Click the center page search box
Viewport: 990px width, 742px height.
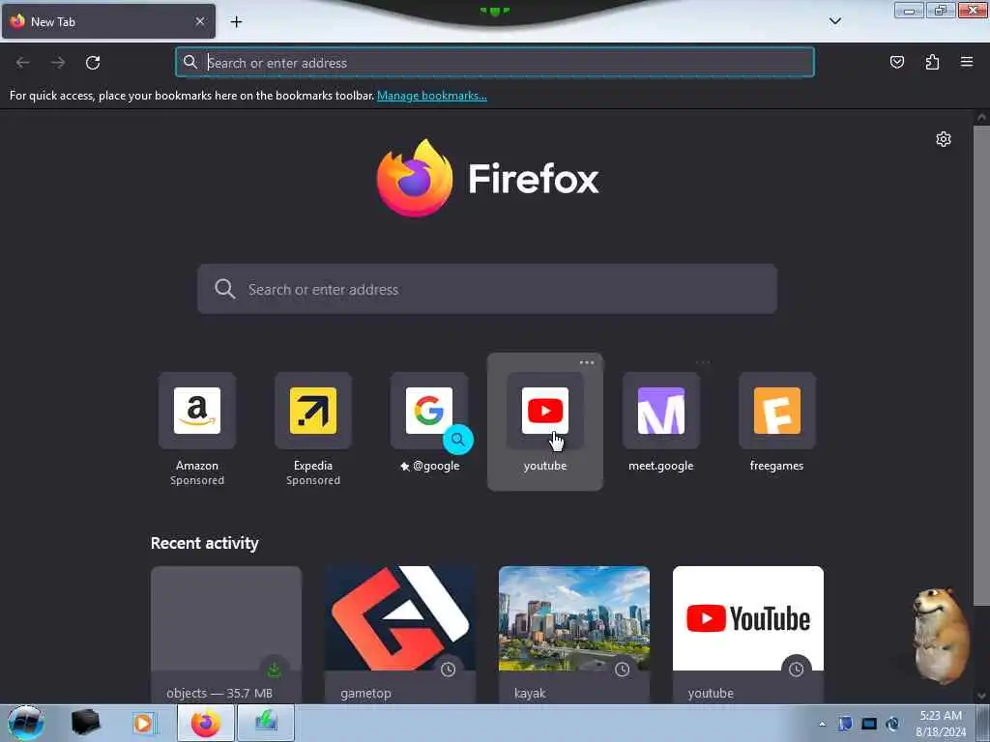pyautogui.click(x=487, y=289)
